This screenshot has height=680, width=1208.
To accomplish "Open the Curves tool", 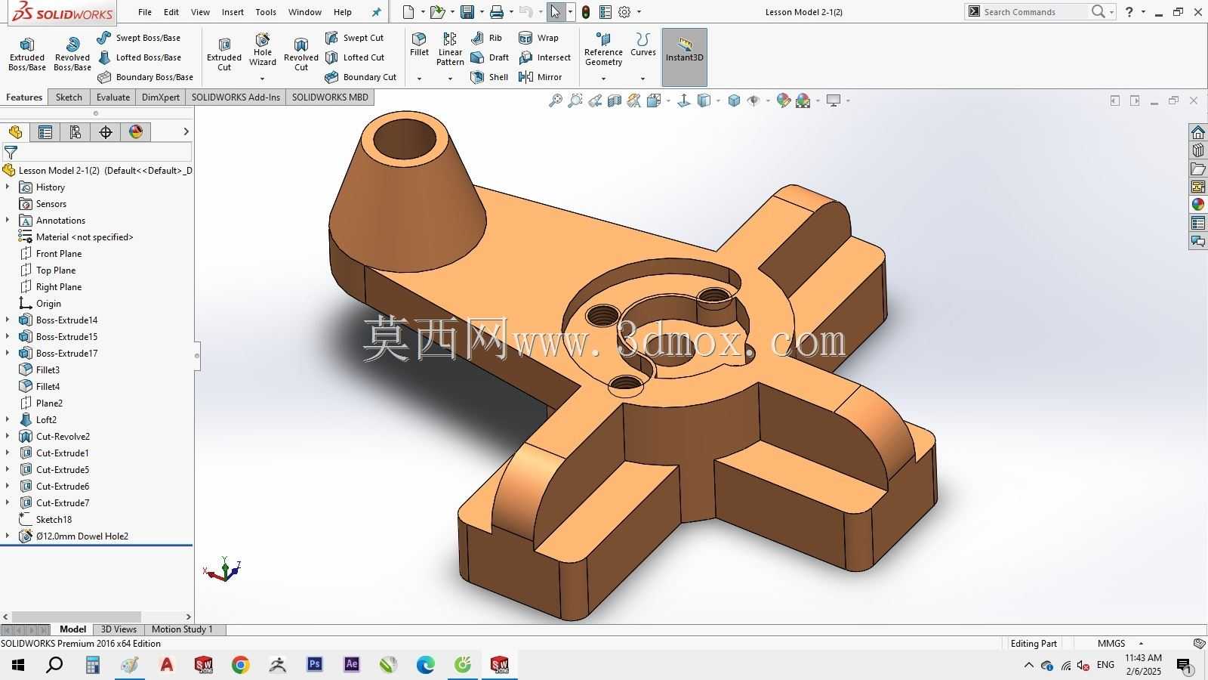I will pyautogui.click(x=643, y=45).
